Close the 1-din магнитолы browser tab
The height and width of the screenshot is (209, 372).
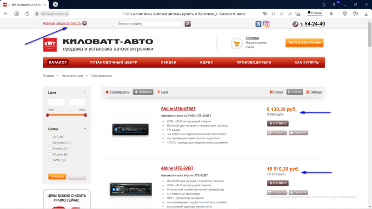pos(45,5)
